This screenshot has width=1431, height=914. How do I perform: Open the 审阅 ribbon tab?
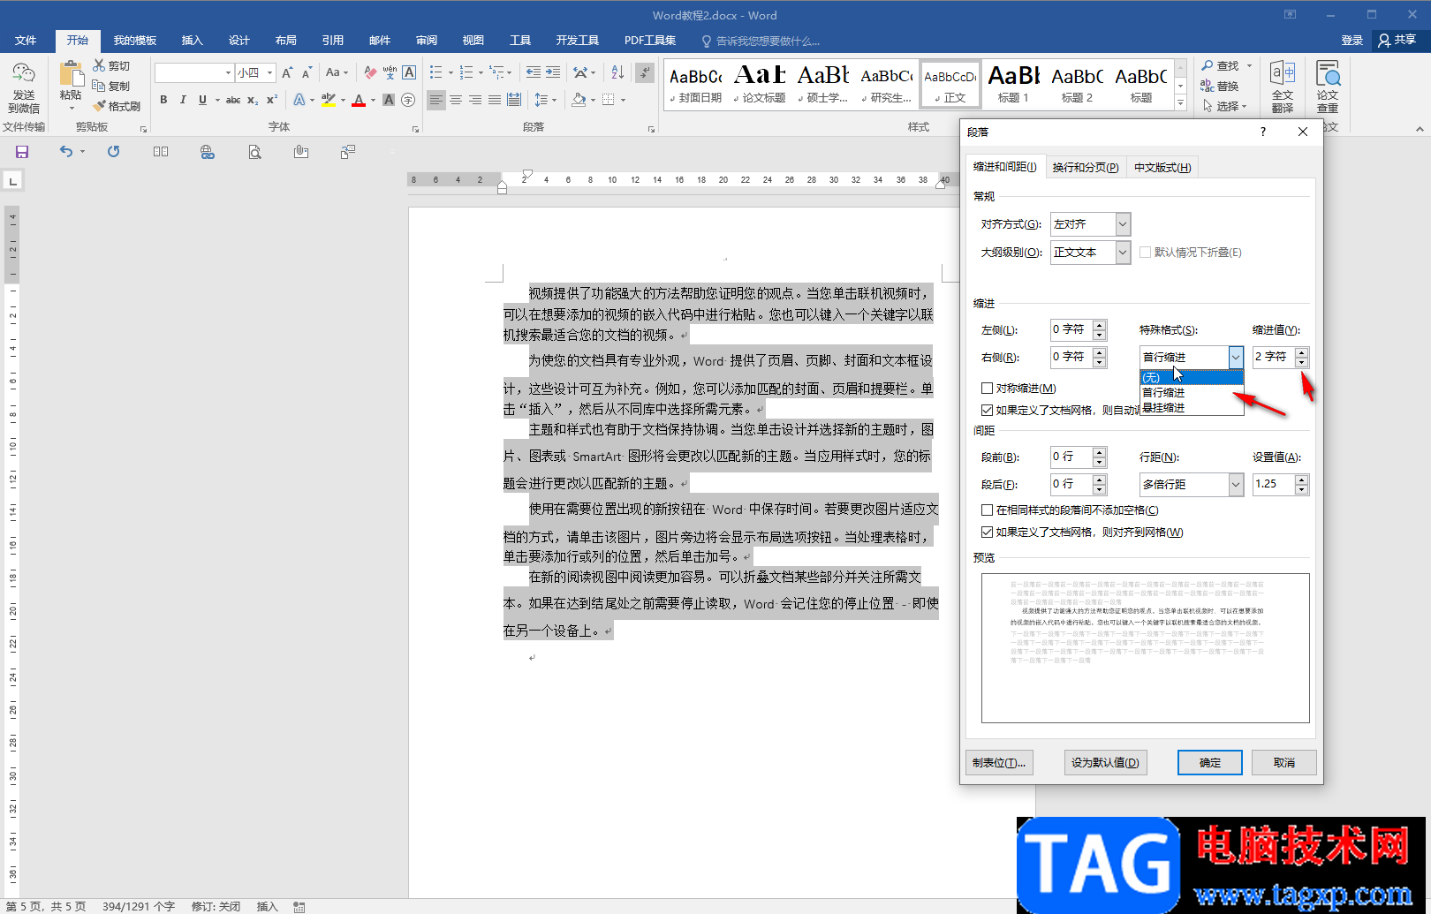427,41
